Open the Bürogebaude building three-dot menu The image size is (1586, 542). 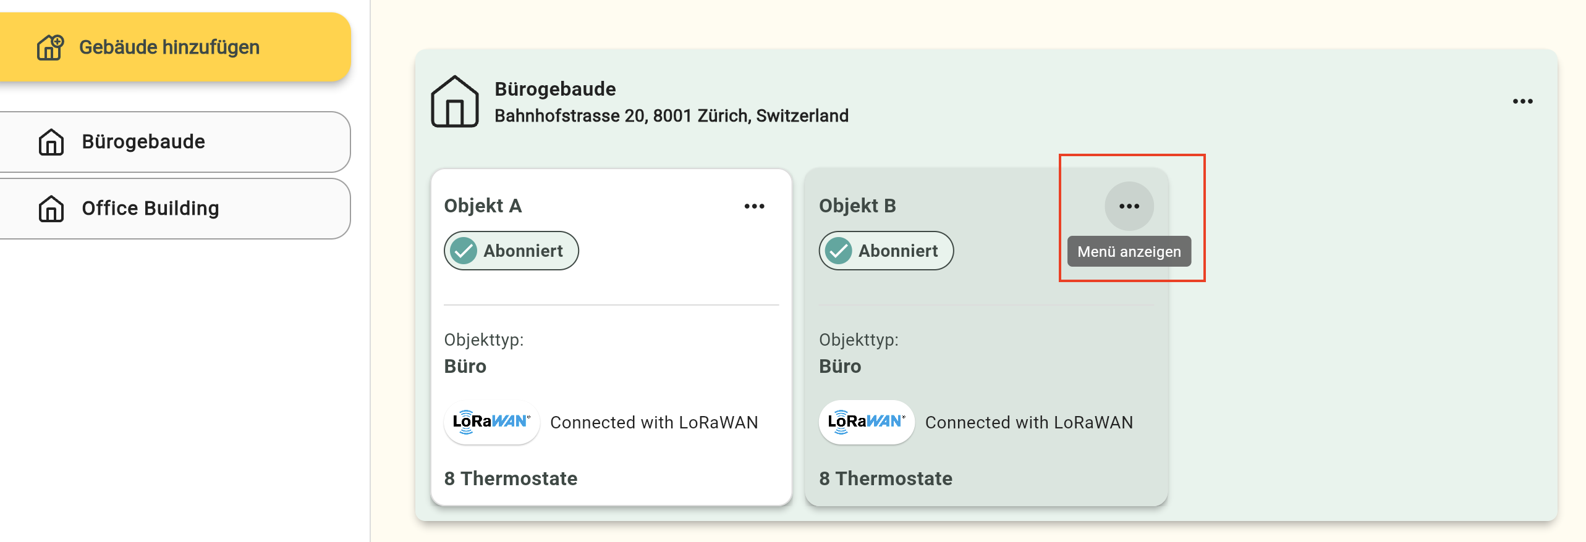pos(1522,101)
